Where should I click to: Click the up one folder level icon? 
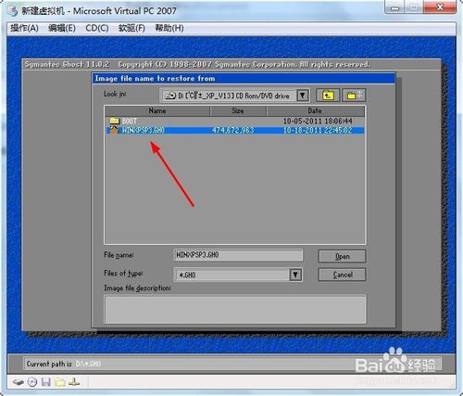coord(328,96)
